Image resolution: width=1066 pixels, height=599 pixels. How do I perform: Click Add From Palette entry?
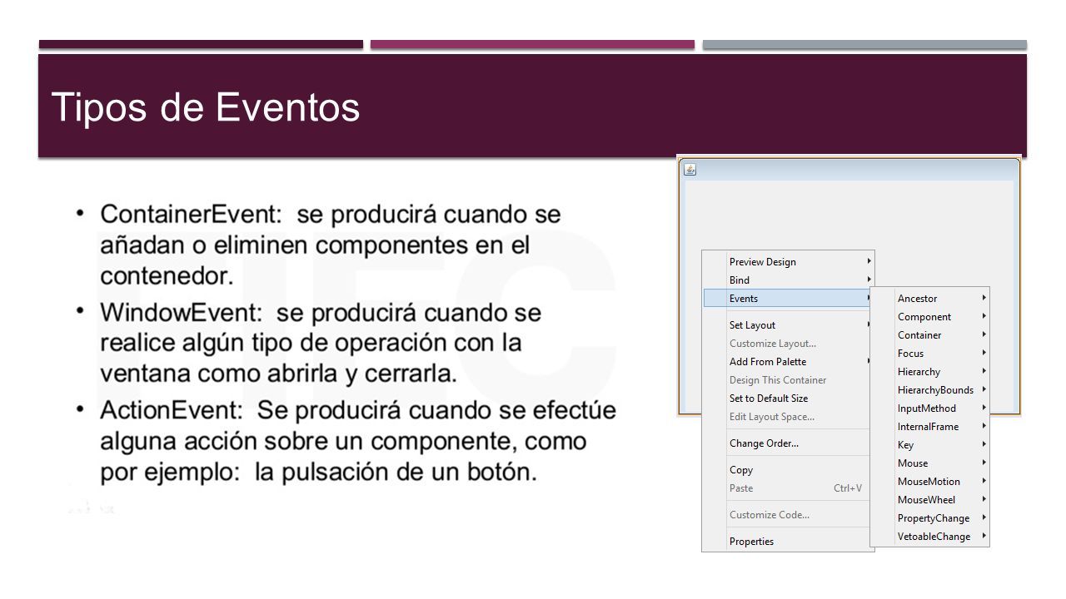[788, 361]
